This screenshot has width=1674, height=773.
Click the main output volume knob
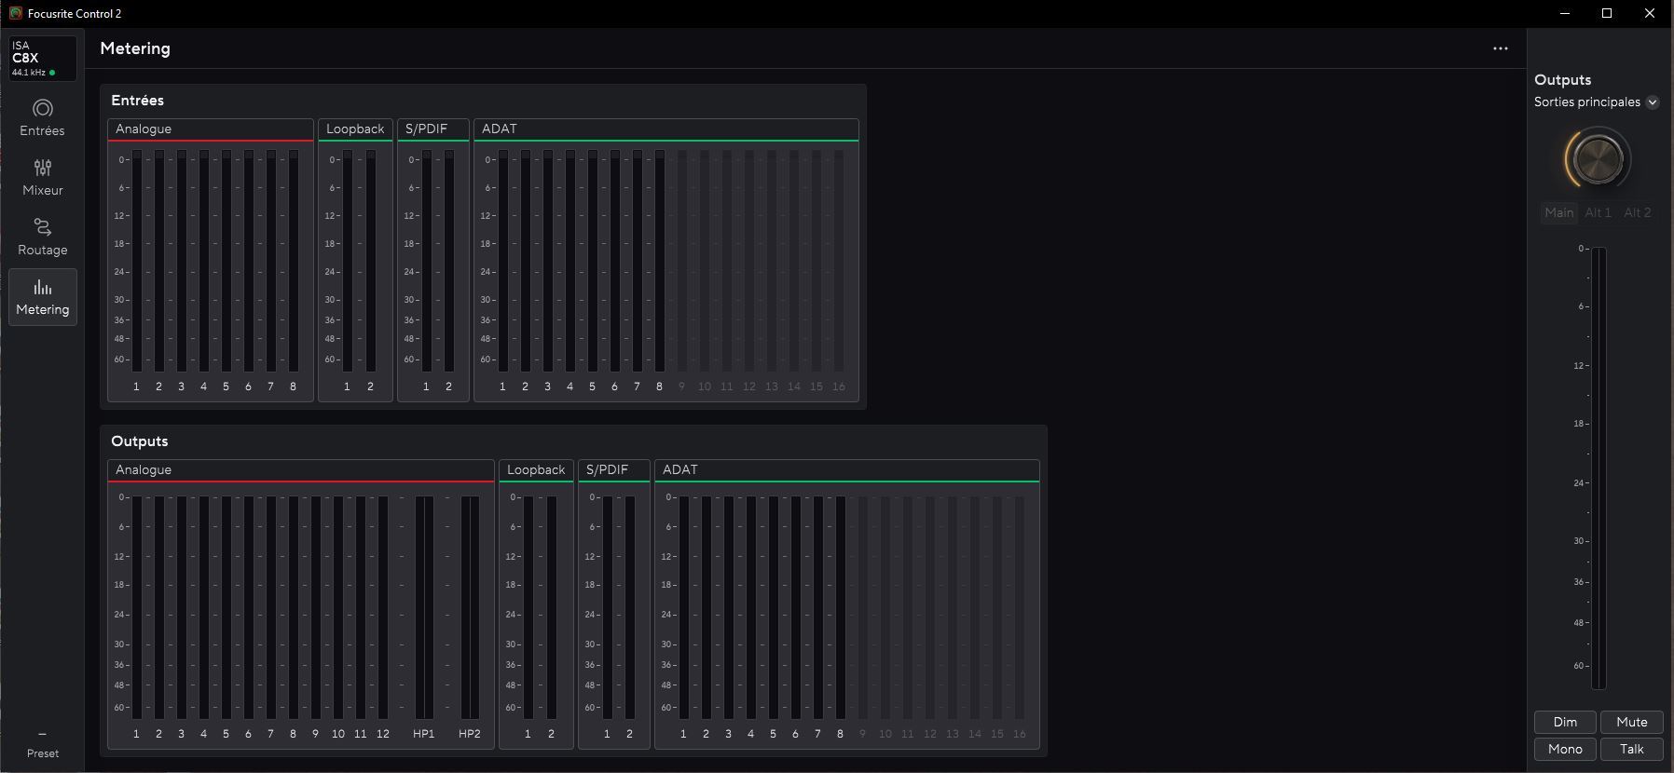pos(1598,159)
